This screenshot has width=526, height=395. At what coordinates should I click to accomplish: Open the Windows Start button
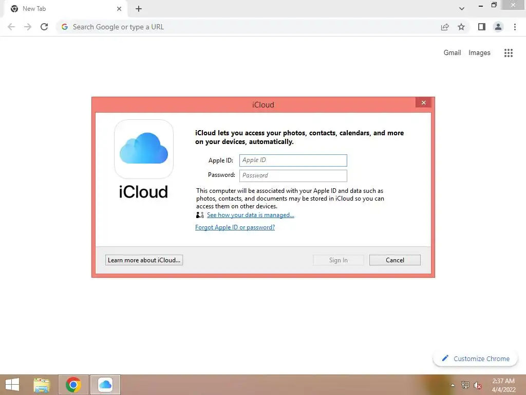(12, 385)
